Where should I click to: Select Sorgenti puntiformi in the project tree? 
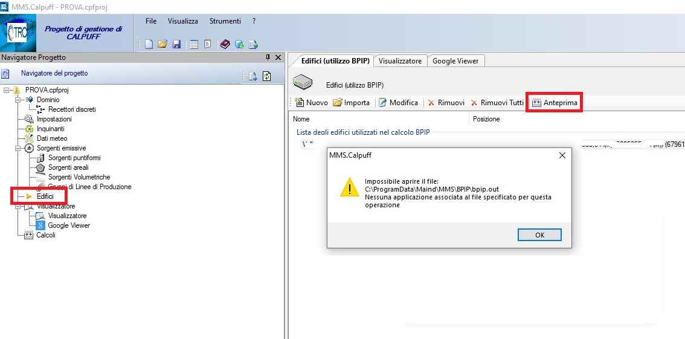tap(74, 158)
